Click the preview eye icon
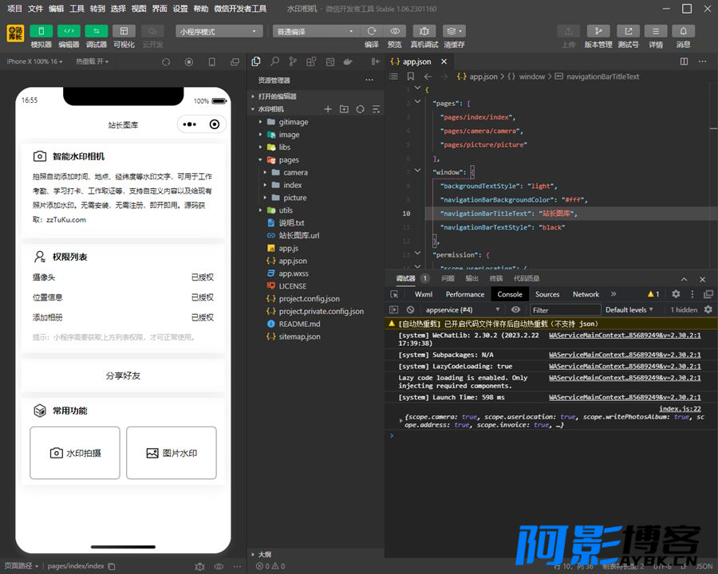 point(395,31)
